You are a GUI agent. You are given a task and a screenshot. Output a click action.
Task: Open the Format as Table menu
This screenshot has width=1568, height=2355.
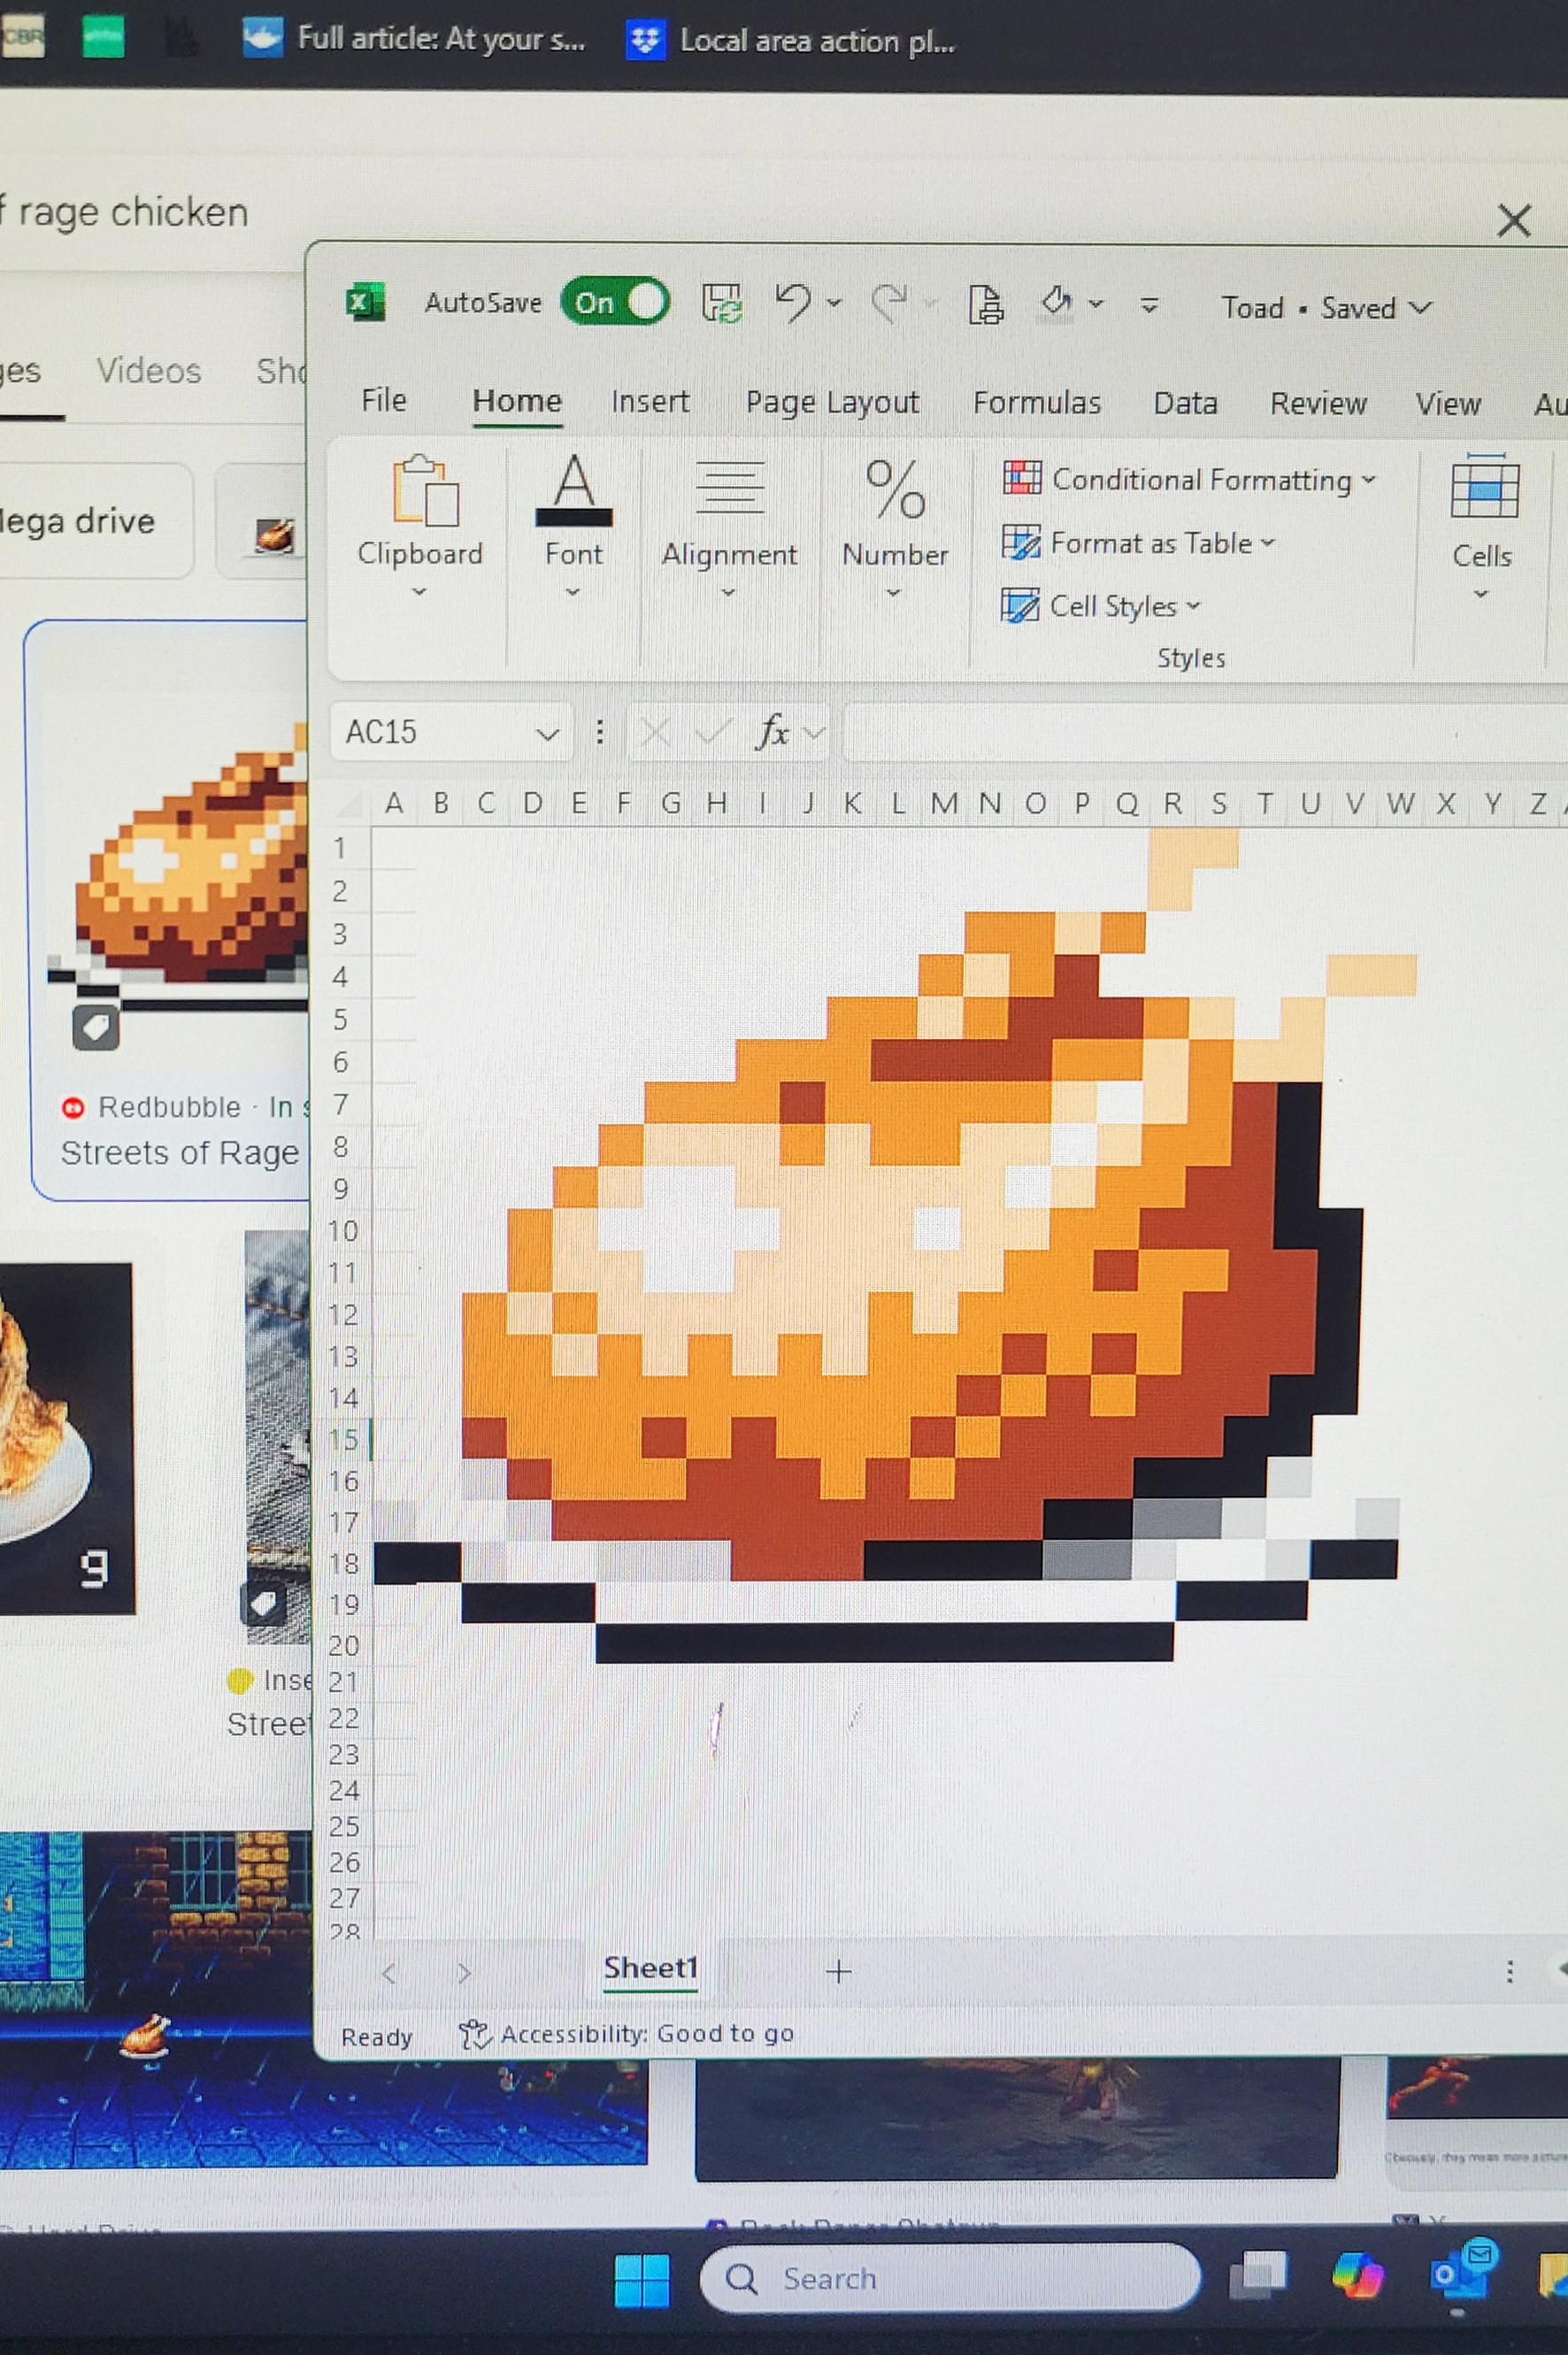(x=1138, y=543)
